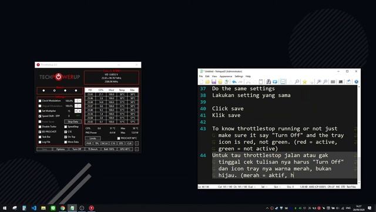Click taskbar clock showing date
Screen dimensions: 376x212
click(x=359, y=208)
